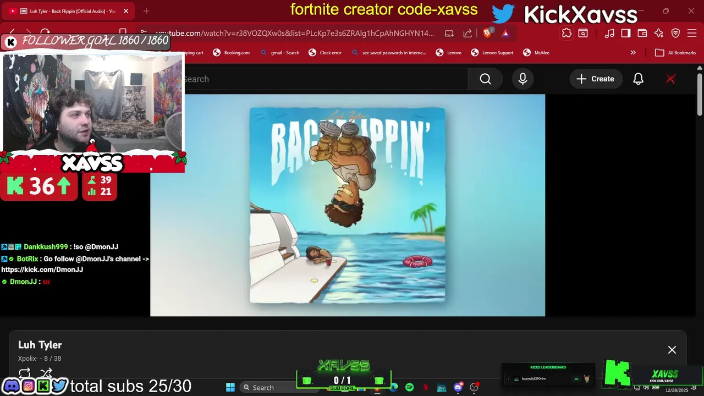The height and width of the screenshot is (396, 704).
Task: Click the Luh Tyler playlist title
Action: tap(40, 345)
